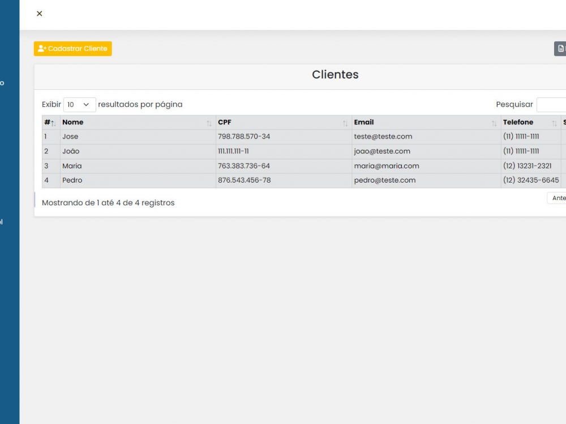The width and height of the screenshot is (566, 424).
Task: Go to the previous page (Anterior)
Action: point(558,198)
